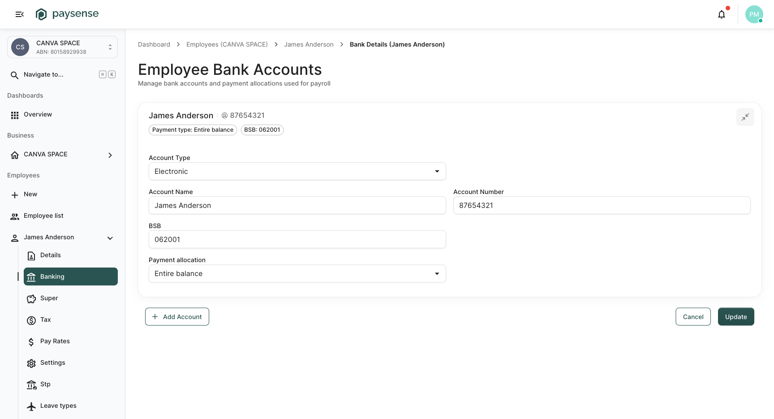This screenshot has height=419, width=774.
Task: Open the Super section
Action: tap(71, 298)
